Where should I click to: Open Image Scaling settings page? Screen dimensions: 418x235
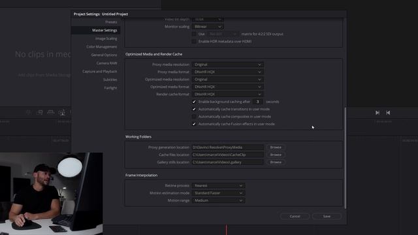(106, 39)
